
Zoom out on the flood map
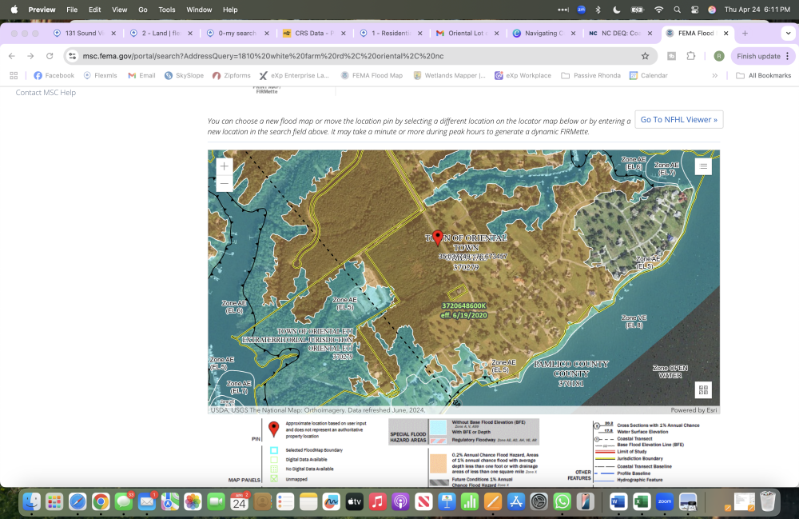click(225, 184)
